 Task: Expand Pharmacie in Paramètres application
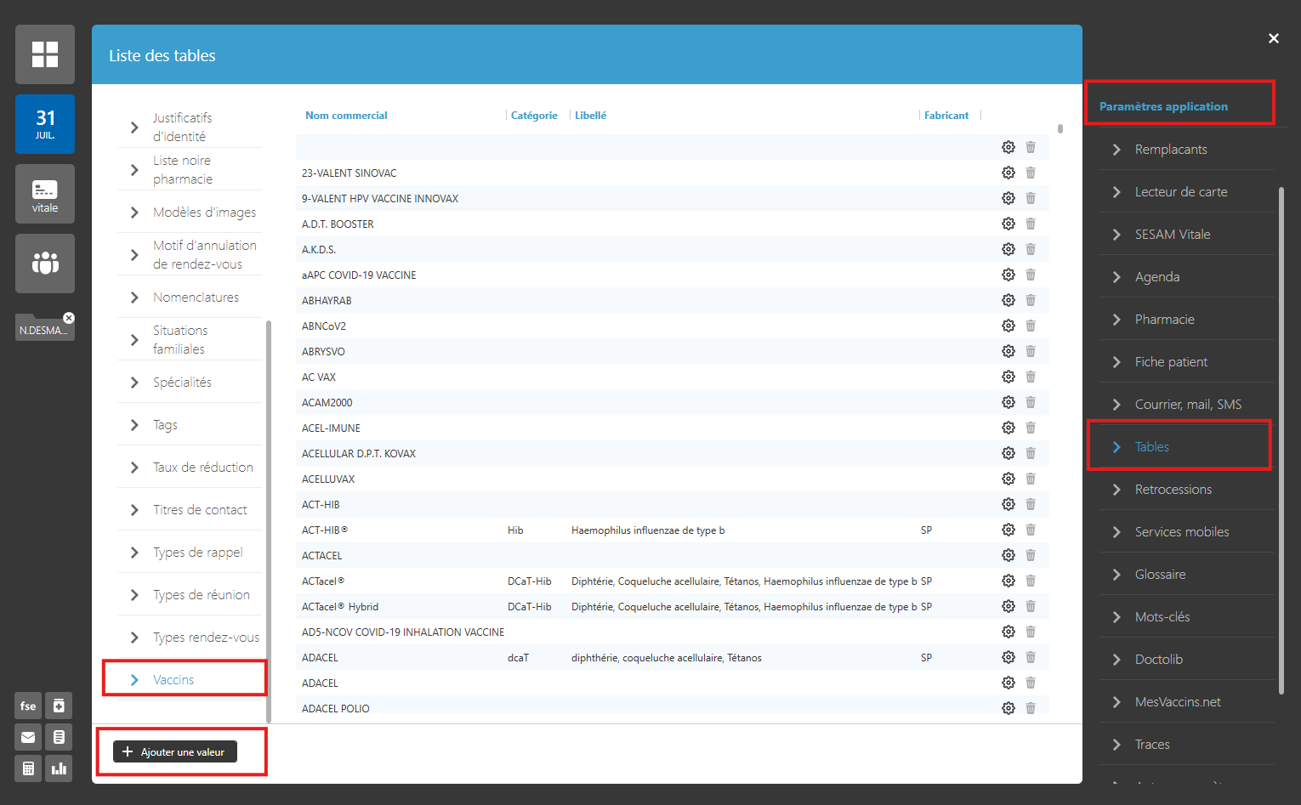pyautogui.click(x=1164, y=320)
